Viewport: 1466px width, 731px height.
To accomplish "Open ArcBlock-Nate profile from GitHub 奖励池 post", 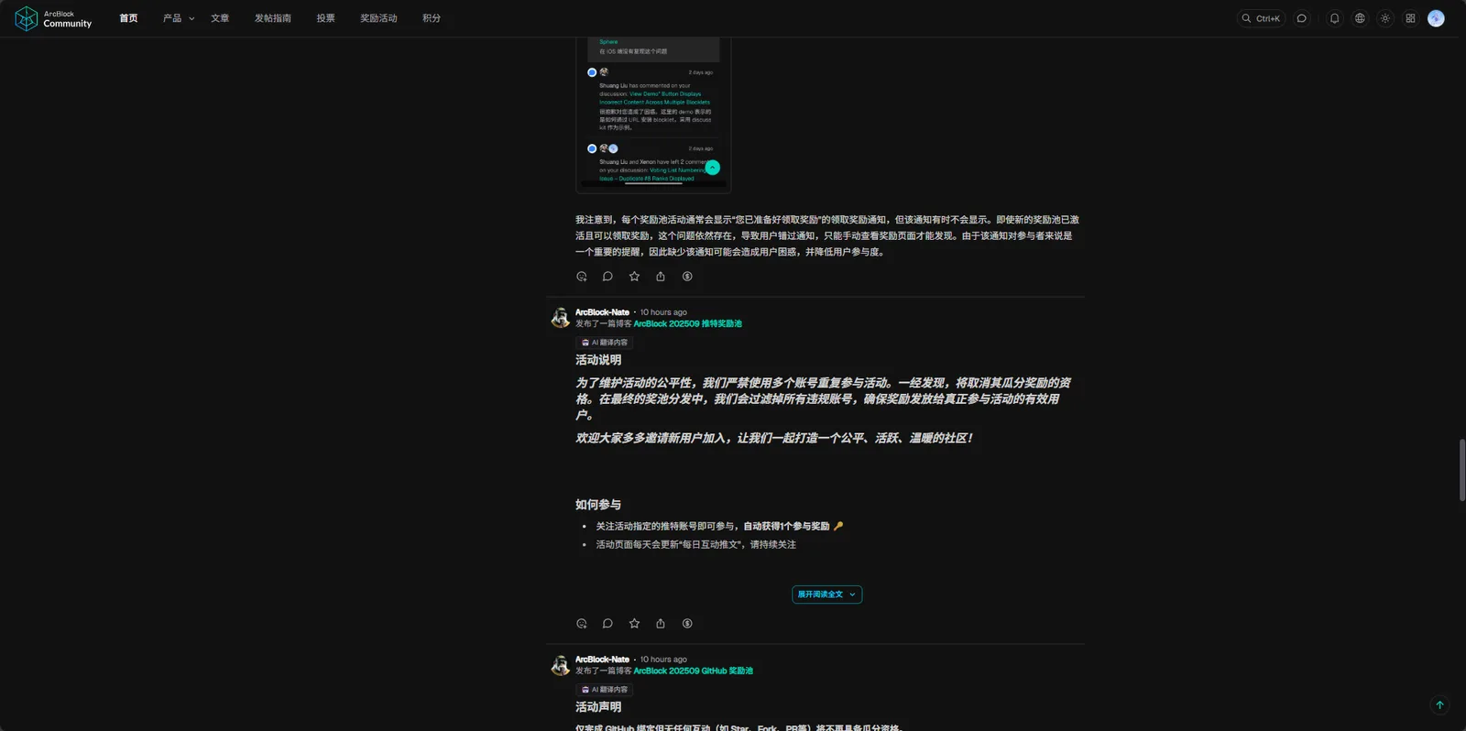I will pos(602,660).
